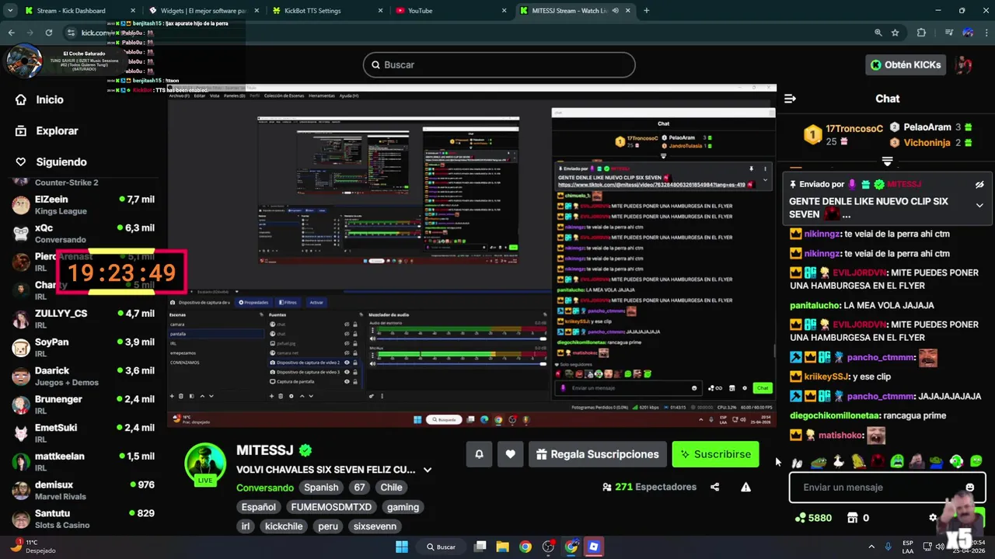Toggle stream notifications bell

[x=479, y=454]
